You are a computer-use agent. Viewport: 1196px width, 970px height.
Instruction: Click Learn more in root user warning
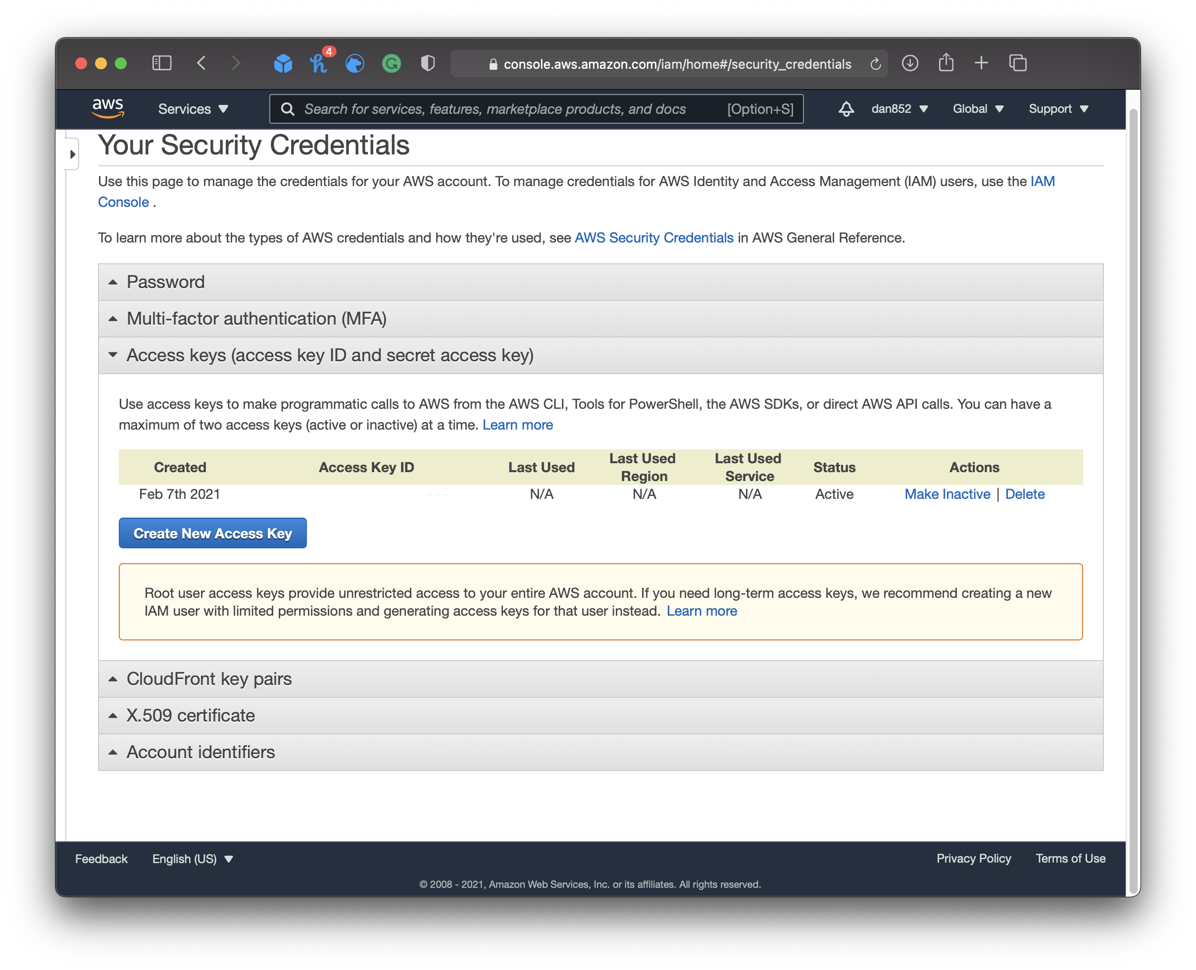(701, 611)
